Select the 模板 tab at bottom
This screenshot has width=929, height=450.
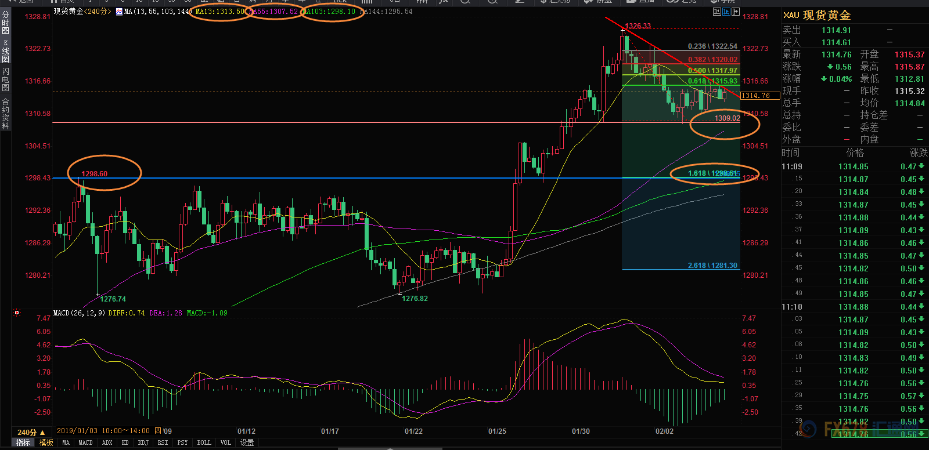46,442
